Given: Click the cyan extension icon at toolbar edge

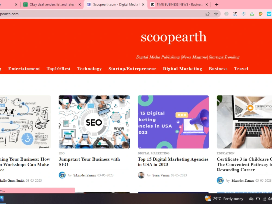Looking at the screenshot, I should tap(269, 14).
